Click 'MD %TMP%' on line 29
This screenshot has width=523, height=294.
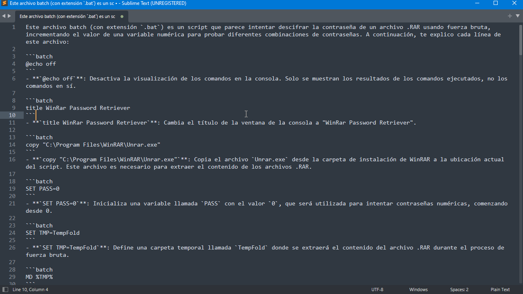tap(39, 277)
